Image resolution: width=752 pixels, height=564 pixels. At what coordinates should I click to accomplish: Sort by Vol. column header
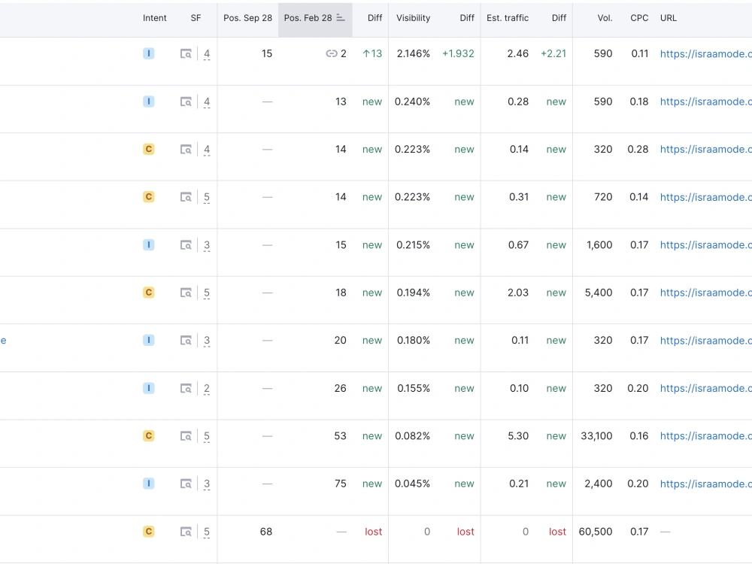point(605,18)
